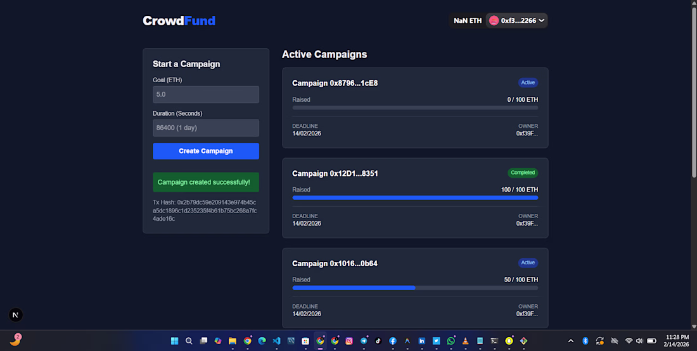697x351 pixels.
Task: Open the volume speaker tray icon
Action: [x=639, y=341]
